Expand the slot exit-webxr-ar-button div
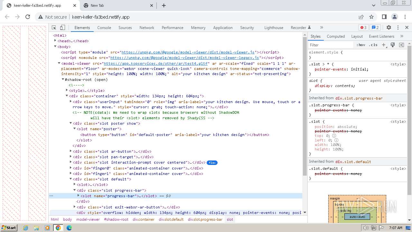Image resolution: width=412 pixels, height=232 pixels. [x=75, y=207]
